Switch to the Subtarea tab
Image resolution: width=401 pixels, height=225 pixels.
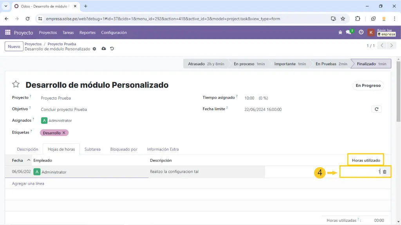(92, 149)
